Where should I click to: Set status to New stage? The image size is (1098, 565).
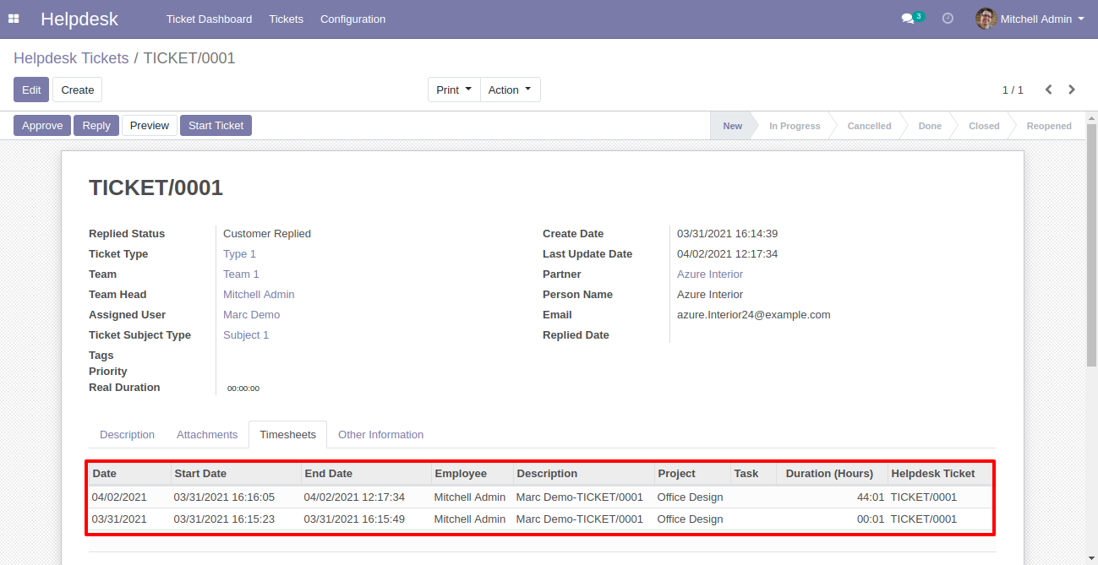[732, 126]
